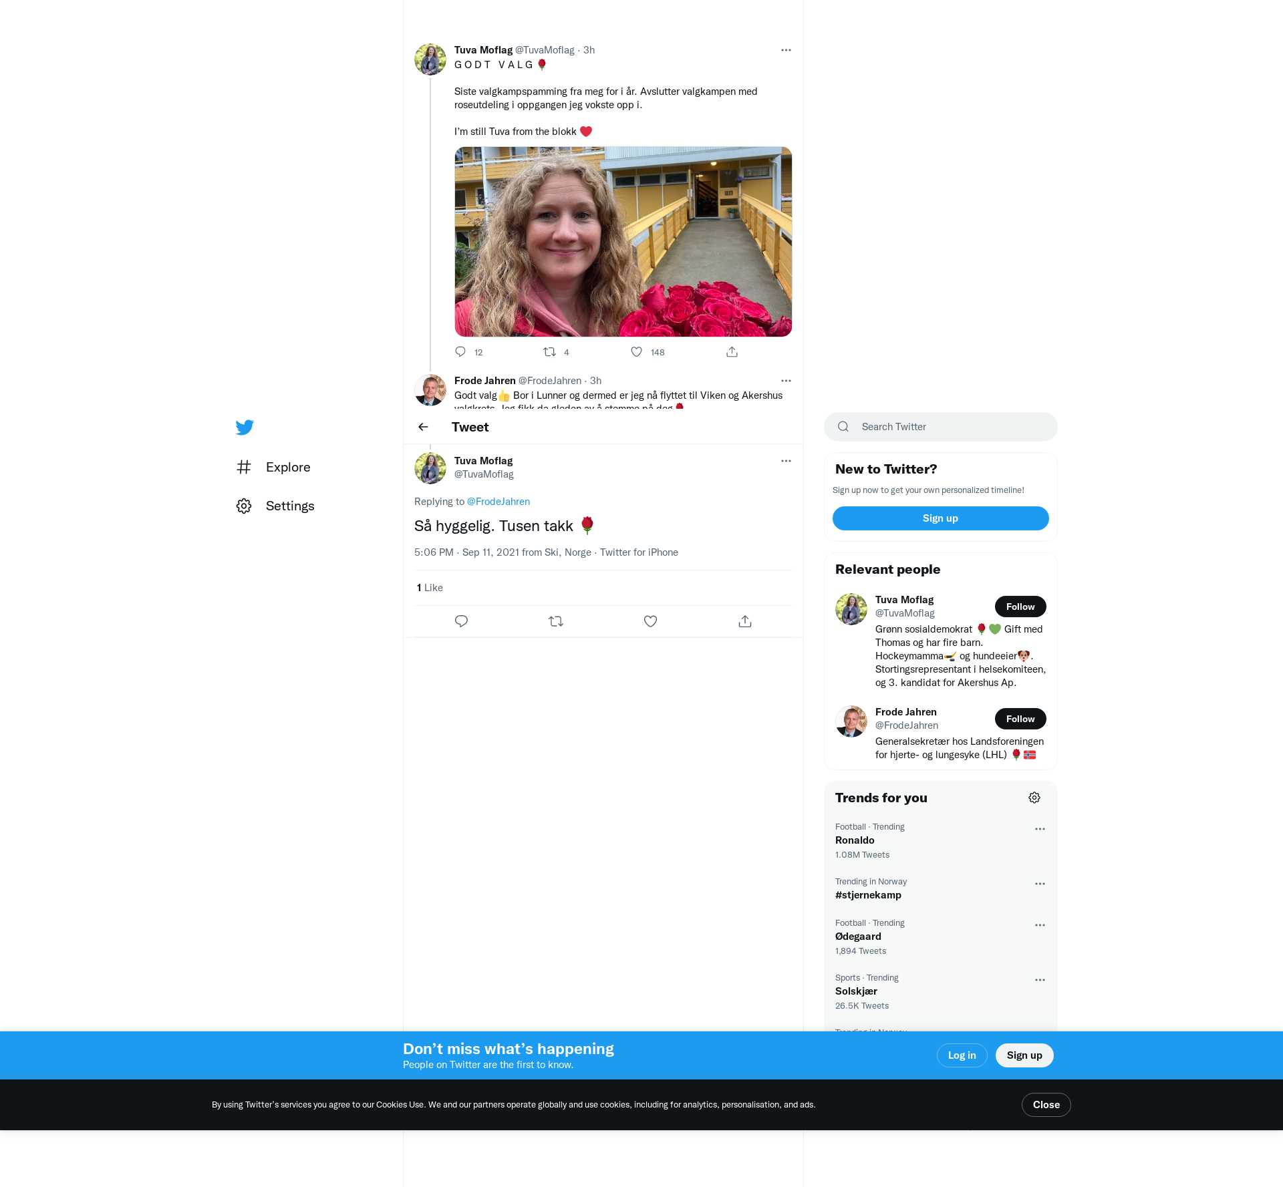Screen dimensions: 1283x1187
Task: Open @FrodeJahren handle in Relevant people
Action: [907, 725]
